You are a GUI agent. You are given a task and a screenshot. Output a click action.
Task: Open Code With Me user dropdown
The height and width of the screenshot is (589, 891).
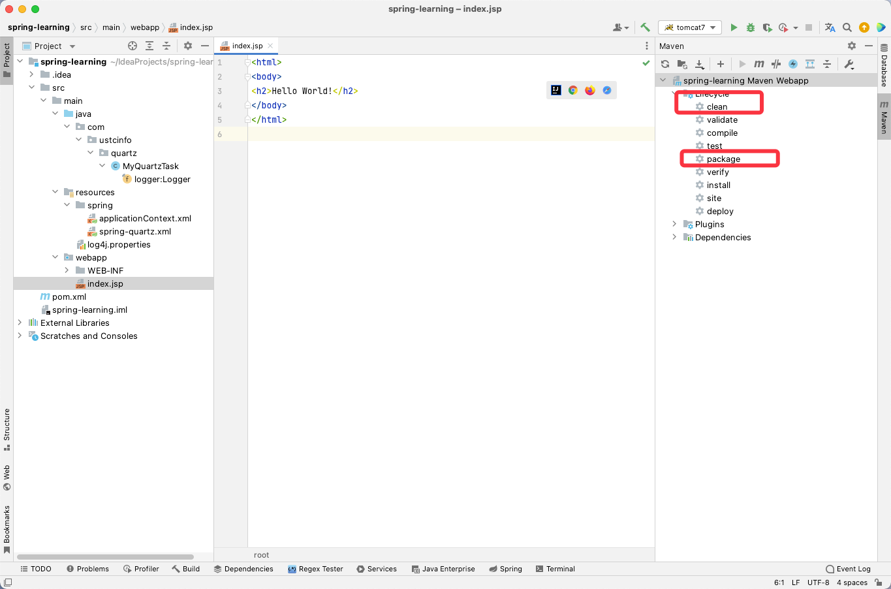pyautogui.click(x=621, y=27)
